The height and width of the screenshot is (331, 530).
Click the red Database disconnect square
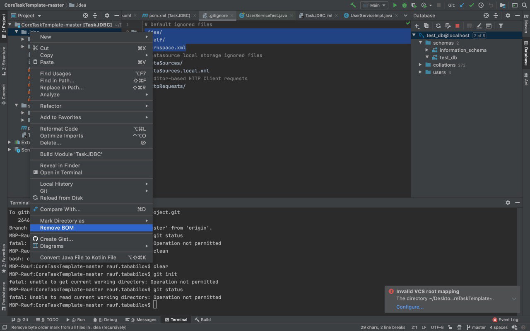tap(457, 26)
